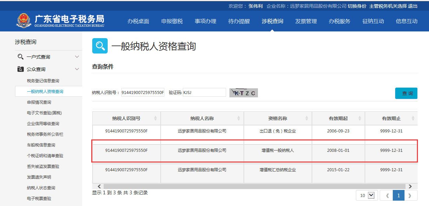Collapse the 公众查询 sidebar section
Image resolution: width=429 pixels, height=206 pixels.
tap(77, 69)
